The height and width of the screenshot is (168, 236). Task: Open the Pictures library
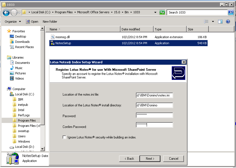[x=20, y=73]
